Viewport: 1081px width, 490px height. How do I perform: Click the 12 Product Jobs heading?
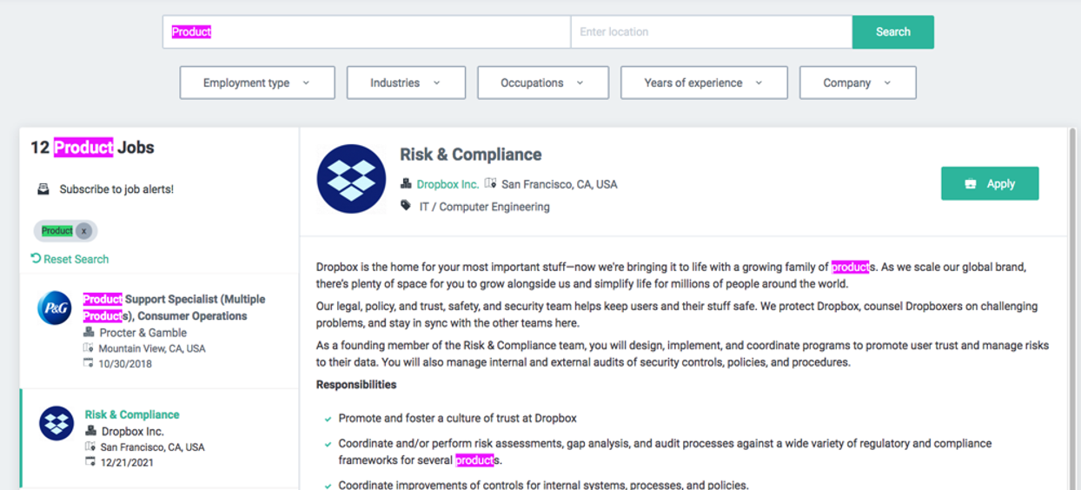tap(92, 148)
